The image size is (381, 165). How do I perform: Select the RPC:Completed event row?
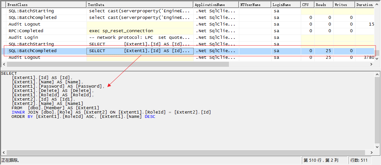[x=188, y=31]
